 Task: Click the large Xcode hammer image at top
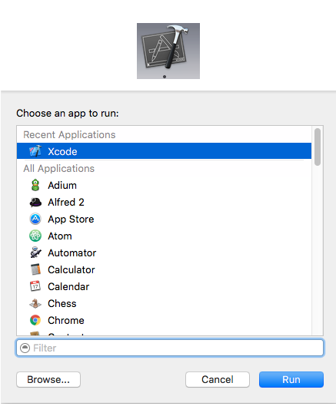point(168,51)
